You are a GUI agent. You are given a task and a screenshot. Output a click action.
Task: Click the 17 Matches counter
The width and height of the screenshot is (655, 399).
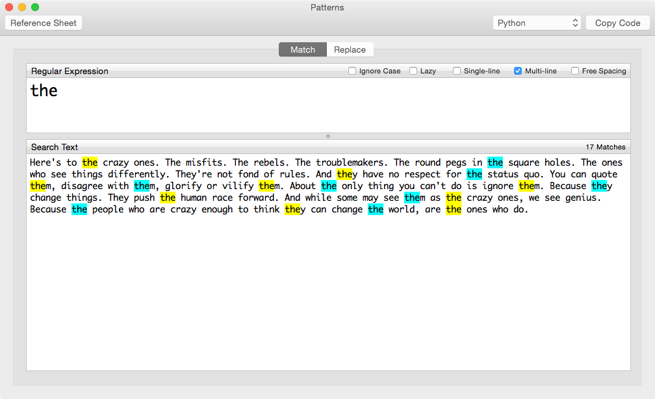pyautogui.click(x=606, y=147)
